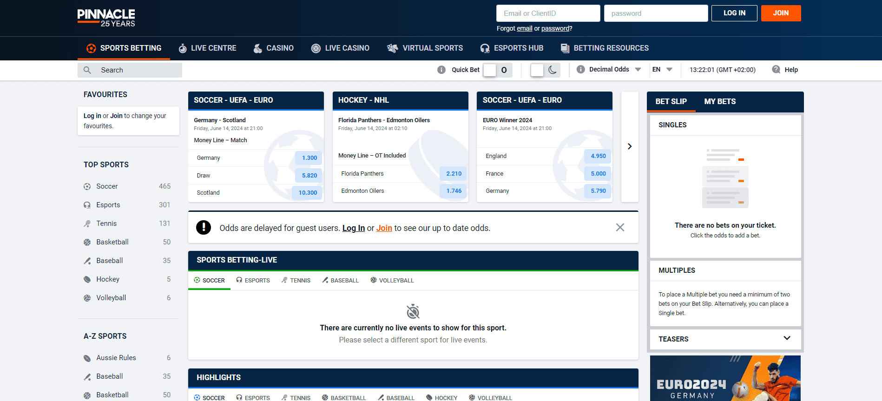
Task: Open the Germany - Scotland match
Action: tap(220, 120)
